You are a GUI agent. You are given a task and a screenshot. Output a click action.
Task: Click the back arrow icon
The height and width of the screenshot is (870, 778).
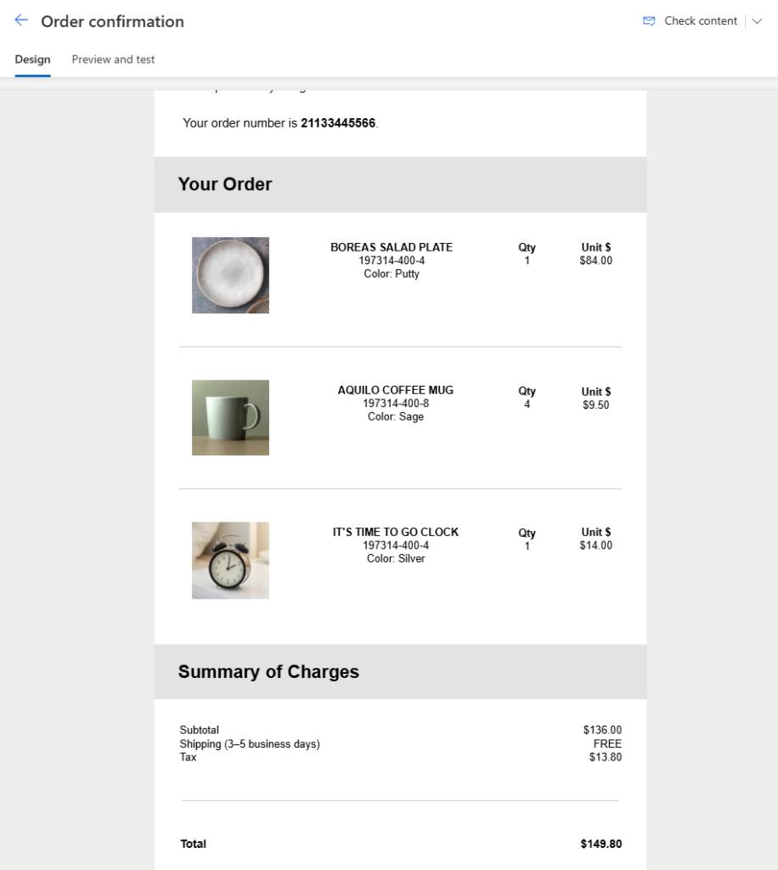21,20
